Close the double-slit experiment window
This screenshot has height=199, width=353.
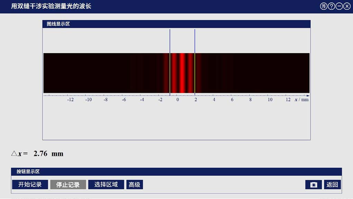[x=347, y=6]
